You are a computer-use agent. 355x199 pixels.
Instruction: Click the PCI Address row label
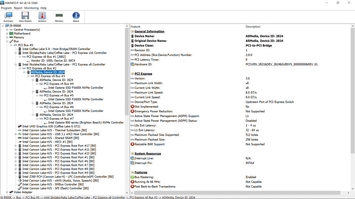tap(163, 55)
